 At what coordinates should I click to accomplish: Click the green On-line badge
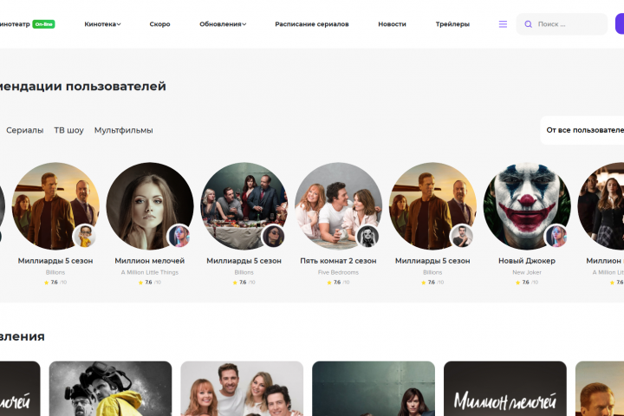click(x=43, y=24)
